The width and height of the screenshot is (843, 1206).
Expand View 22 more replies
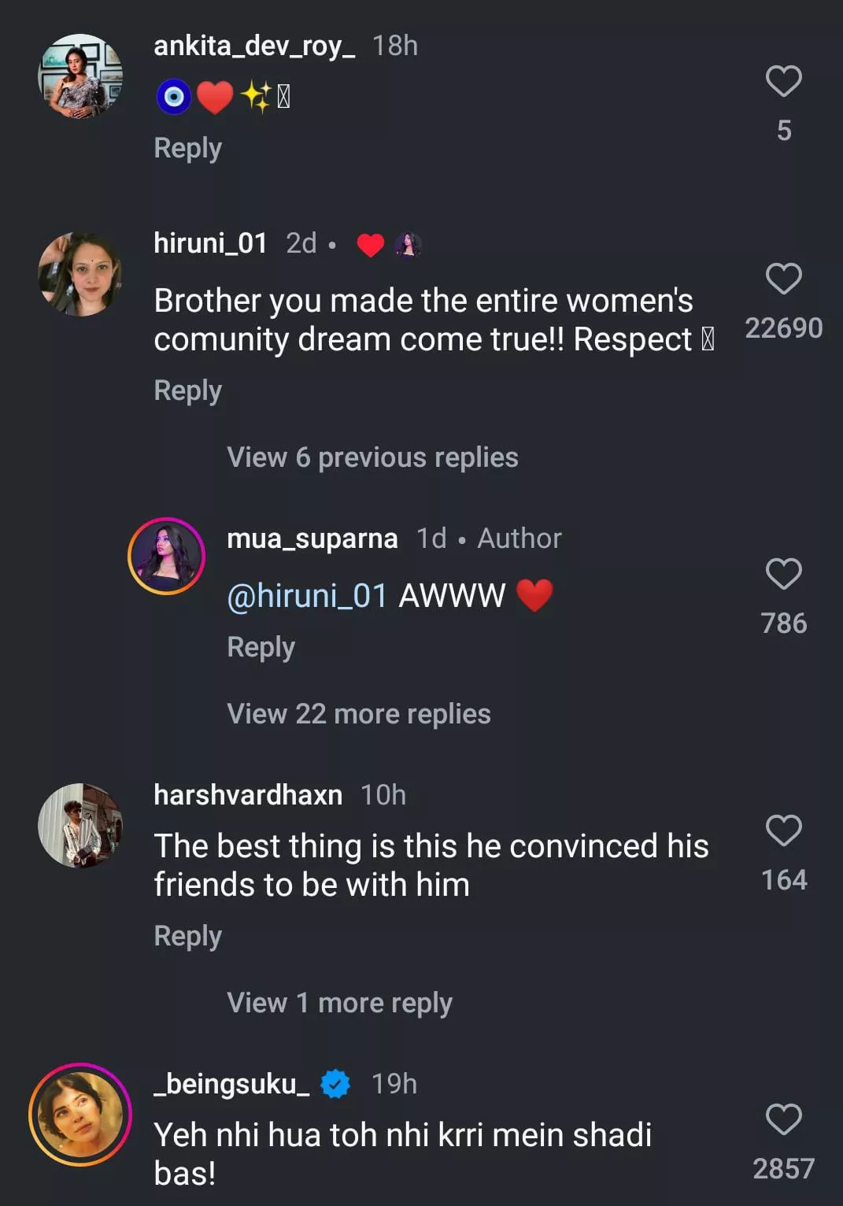click(358, 714)
